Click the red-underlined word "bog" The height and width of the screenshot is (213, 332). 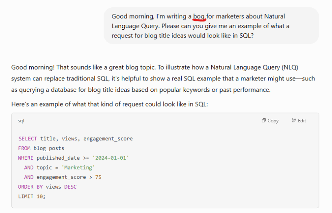click(199, 16)
